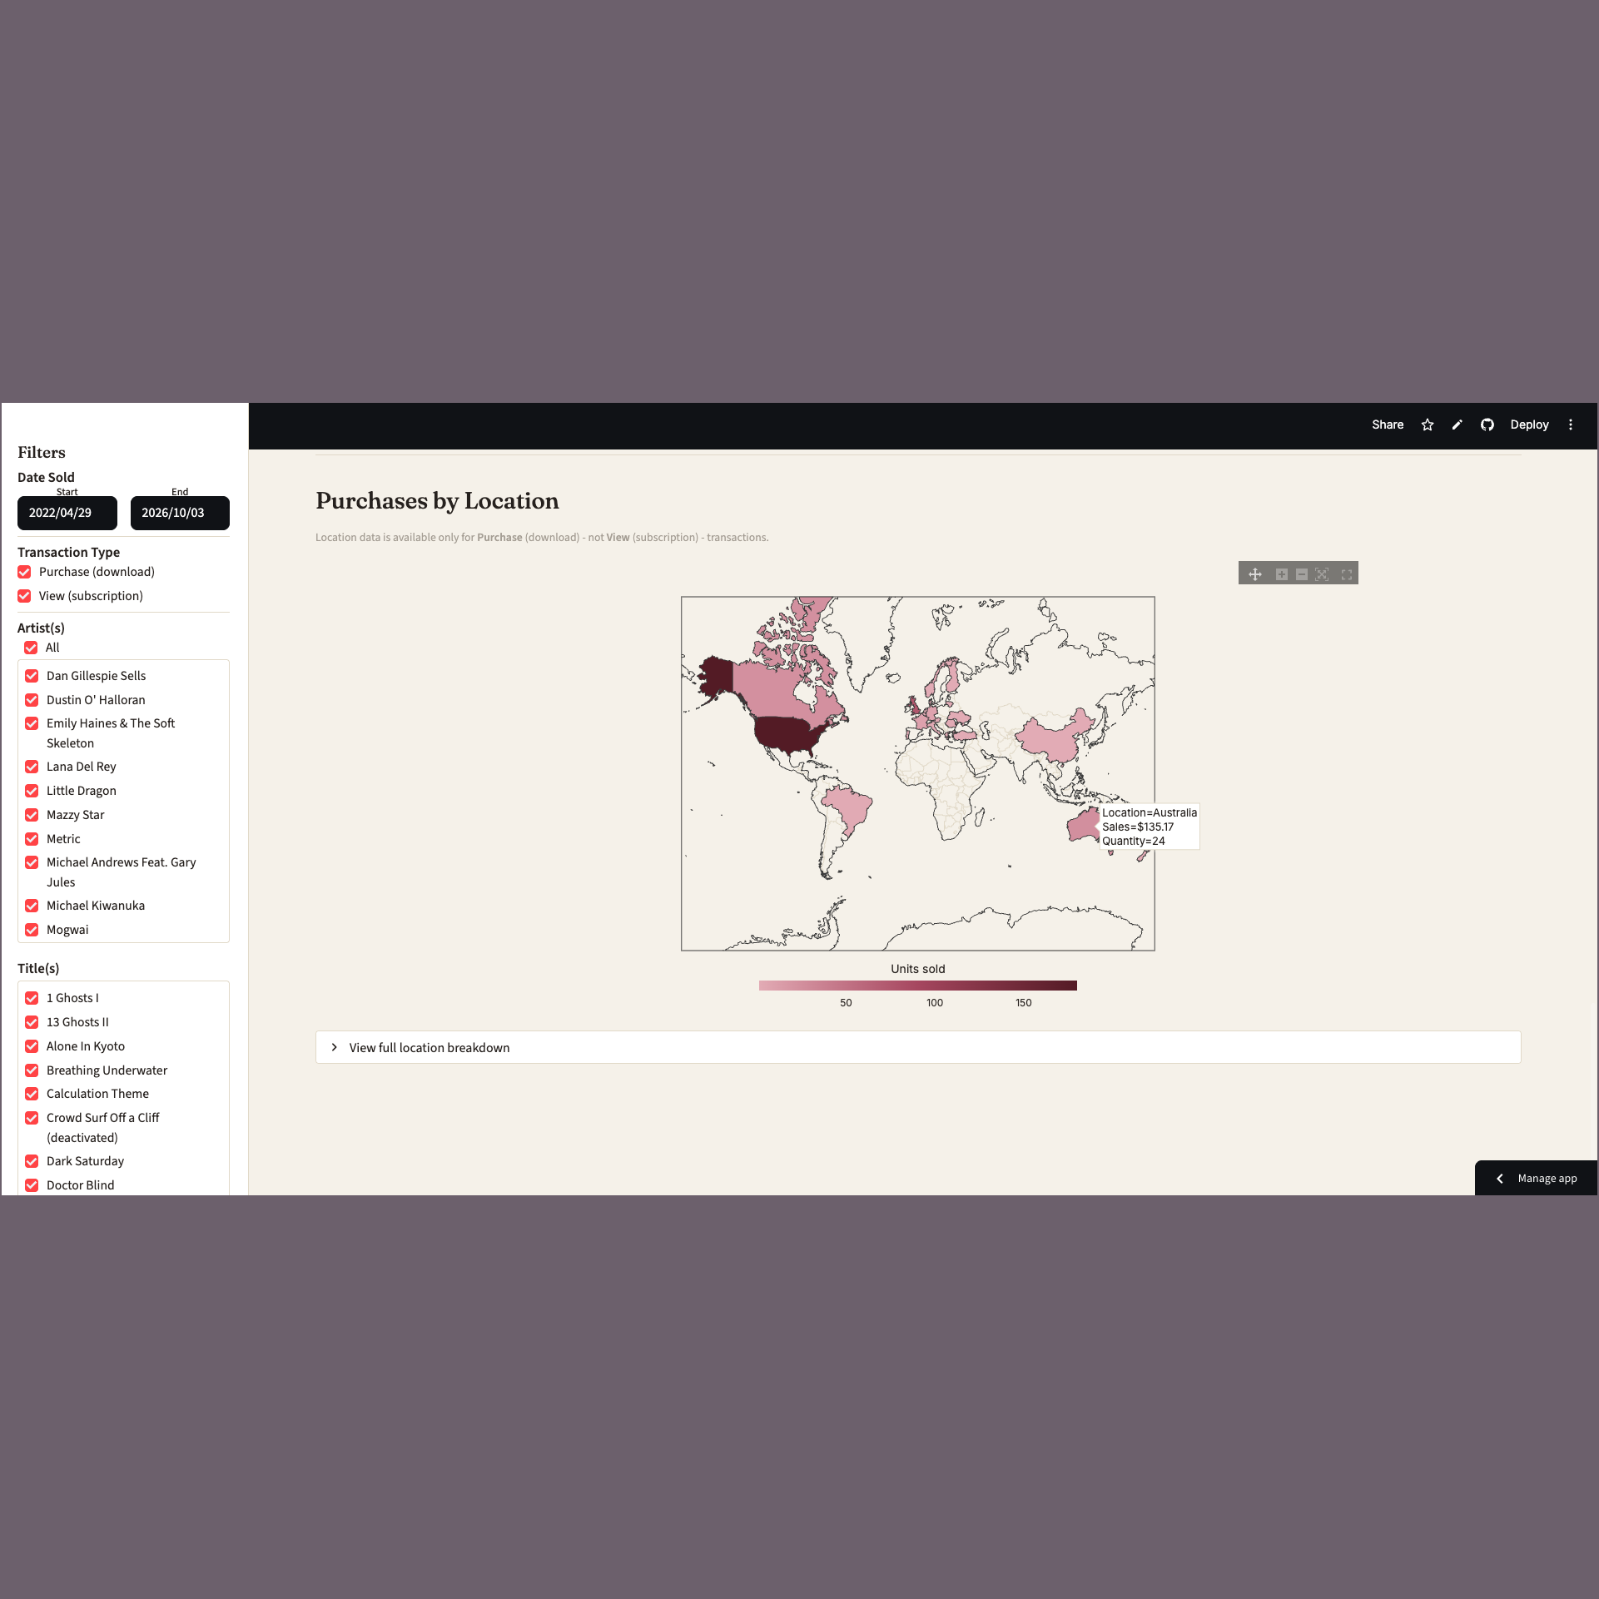Screen dimensions: 1599x1599
Task: Open the GitHub icon in header
Action: click(1487, 425)
